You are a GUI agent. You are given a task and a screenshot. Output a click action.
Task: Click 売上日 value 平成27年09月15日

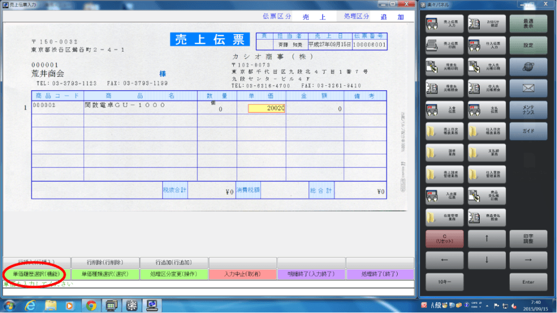(330, 45)
